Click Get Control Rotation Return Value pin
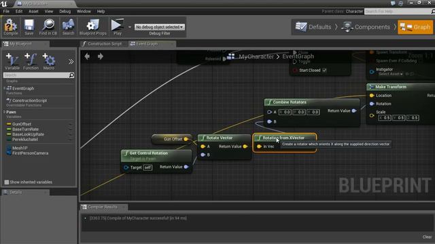Viewport: 435px width, 244px height. tap(186, 167)
